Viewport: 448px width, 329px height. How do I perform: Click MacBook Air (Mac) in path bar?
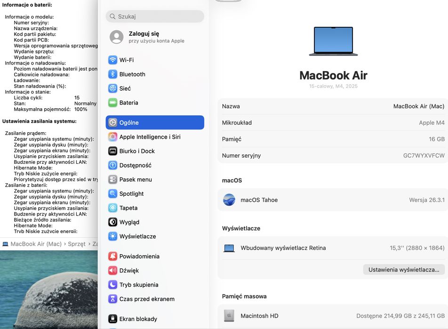pos(36,244)
